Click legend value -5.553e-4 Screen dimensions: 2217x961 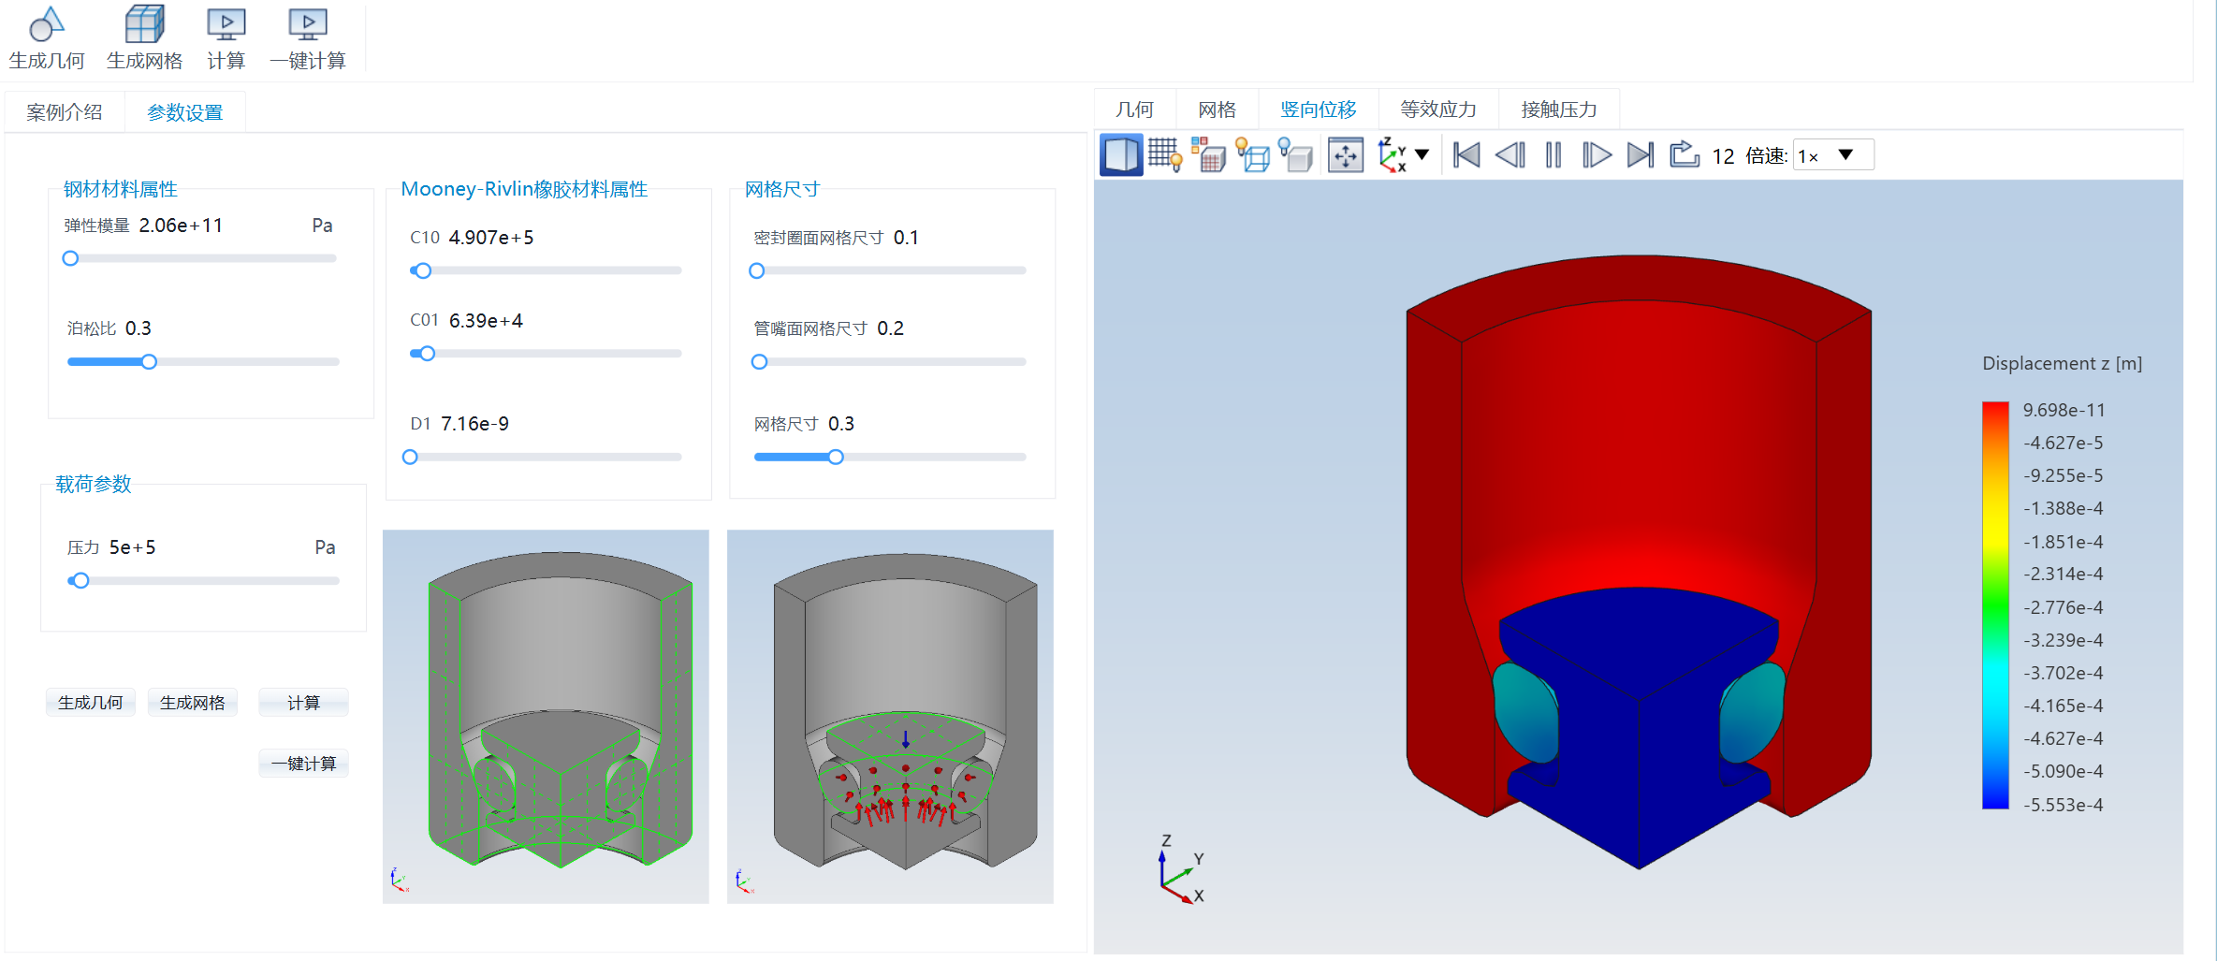click(2063, 805)
